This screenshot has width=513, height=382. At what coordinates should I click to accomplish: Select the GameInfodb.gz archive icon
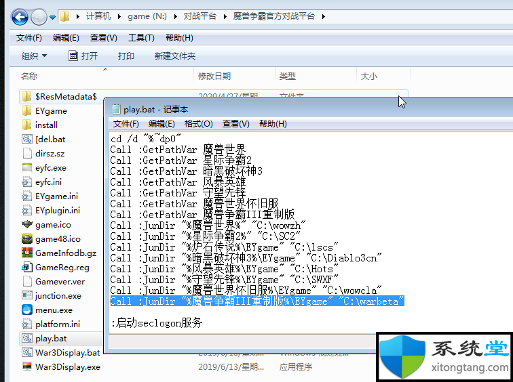[27, 253]
